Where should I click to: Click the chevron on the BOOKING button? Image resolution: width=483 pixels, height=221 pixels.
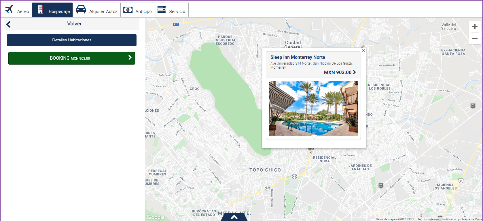click(x=130, y=57)
